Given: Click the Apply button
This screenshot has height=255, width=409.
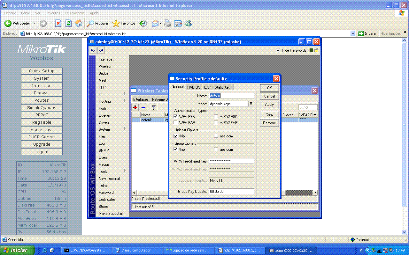Looking at the screenshot, I should (269, 105).
